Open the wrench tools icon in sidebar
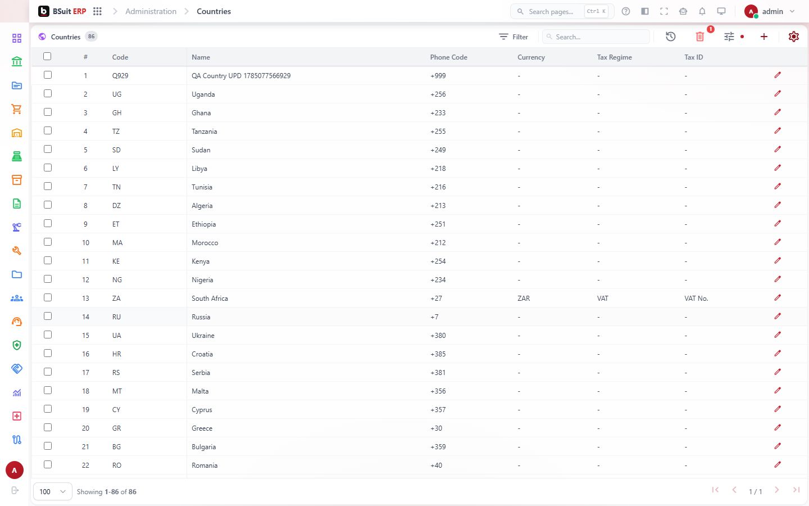The width and height of the screenshot is (809, 506). (17, 251)
